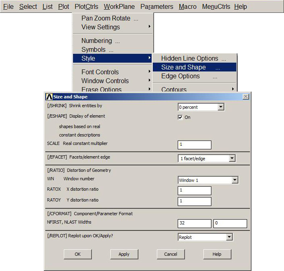Click the NLAST width field showing 0
Image resolution: width=284 pixels, height=271 pixels.
click(230, 224)
